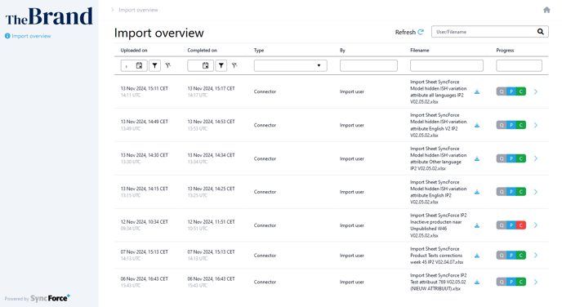562x307 pixels.
Task: Click TheBrand logo
Action: tap(49, 16)
